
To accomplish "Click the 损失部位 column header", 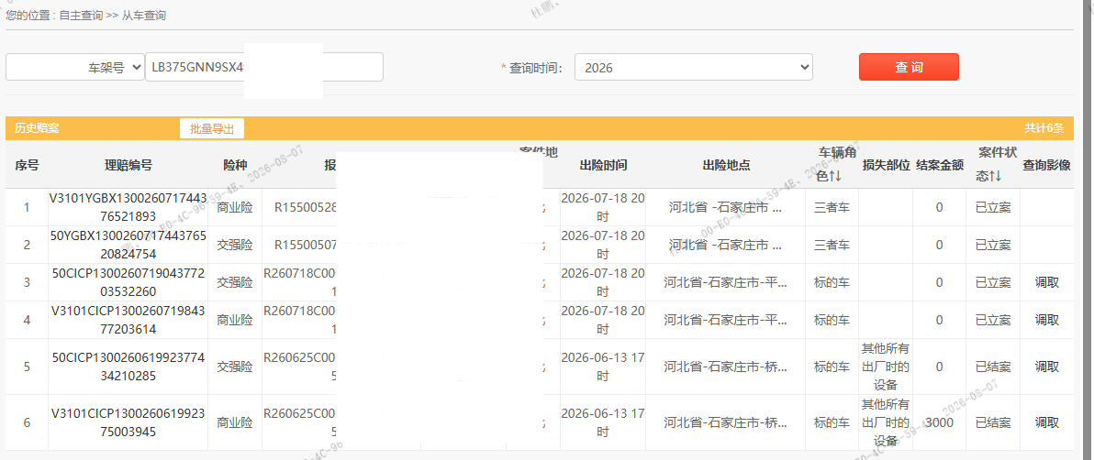I will point(886,165).
